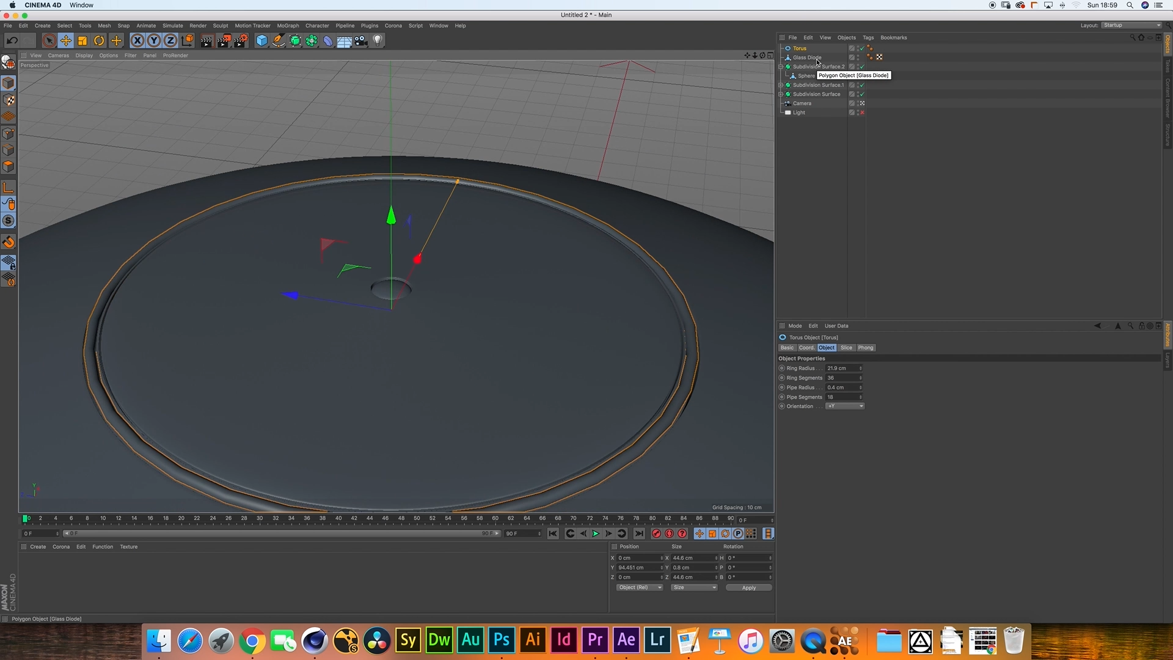The height and width of the screenshot is (660, 1173).
Task: Click the Camera object toolbar icon
Action: click(361, 41)
